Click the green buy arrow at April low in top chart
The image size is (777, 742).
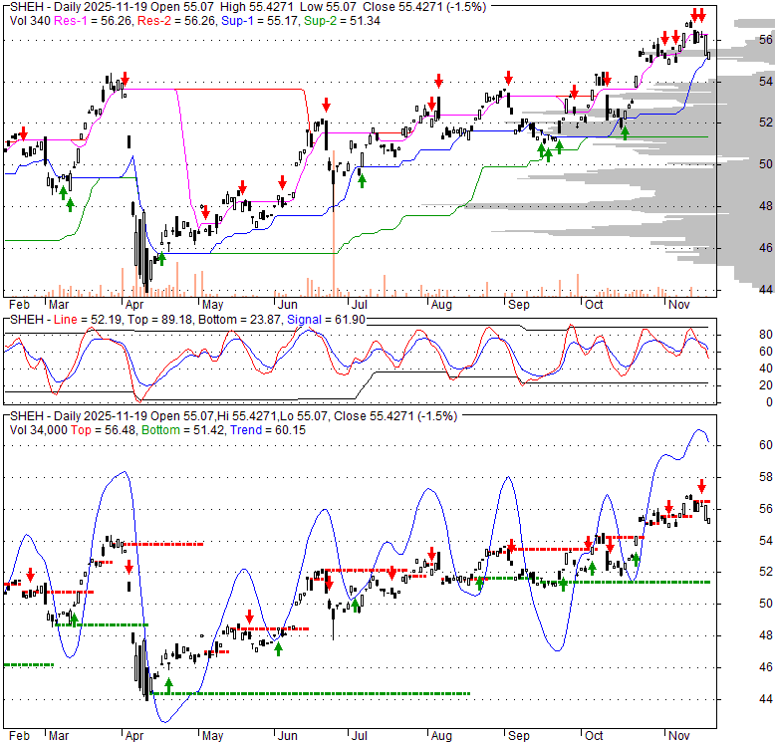click(161, 257)
